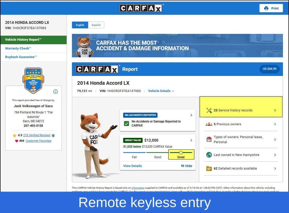The image size is (289, 213).
Task: Click the CARFAX logo in the header
Action: pos(141,8)
